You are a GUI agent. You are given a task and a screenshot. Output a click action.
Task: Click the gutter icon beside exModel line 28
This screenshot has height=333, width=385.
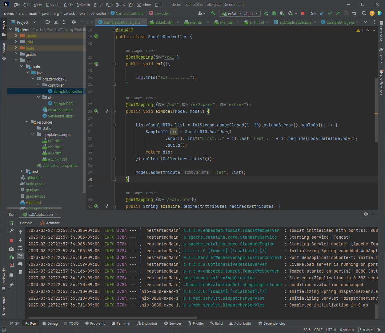[x=96, y=111]
